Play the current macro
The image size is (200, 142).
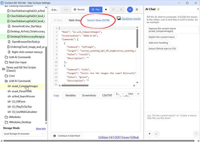point(96,10)
